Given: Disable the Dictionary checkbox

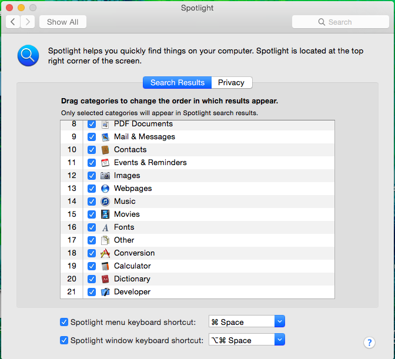Looking at the screenshot, I should point(92,279).
